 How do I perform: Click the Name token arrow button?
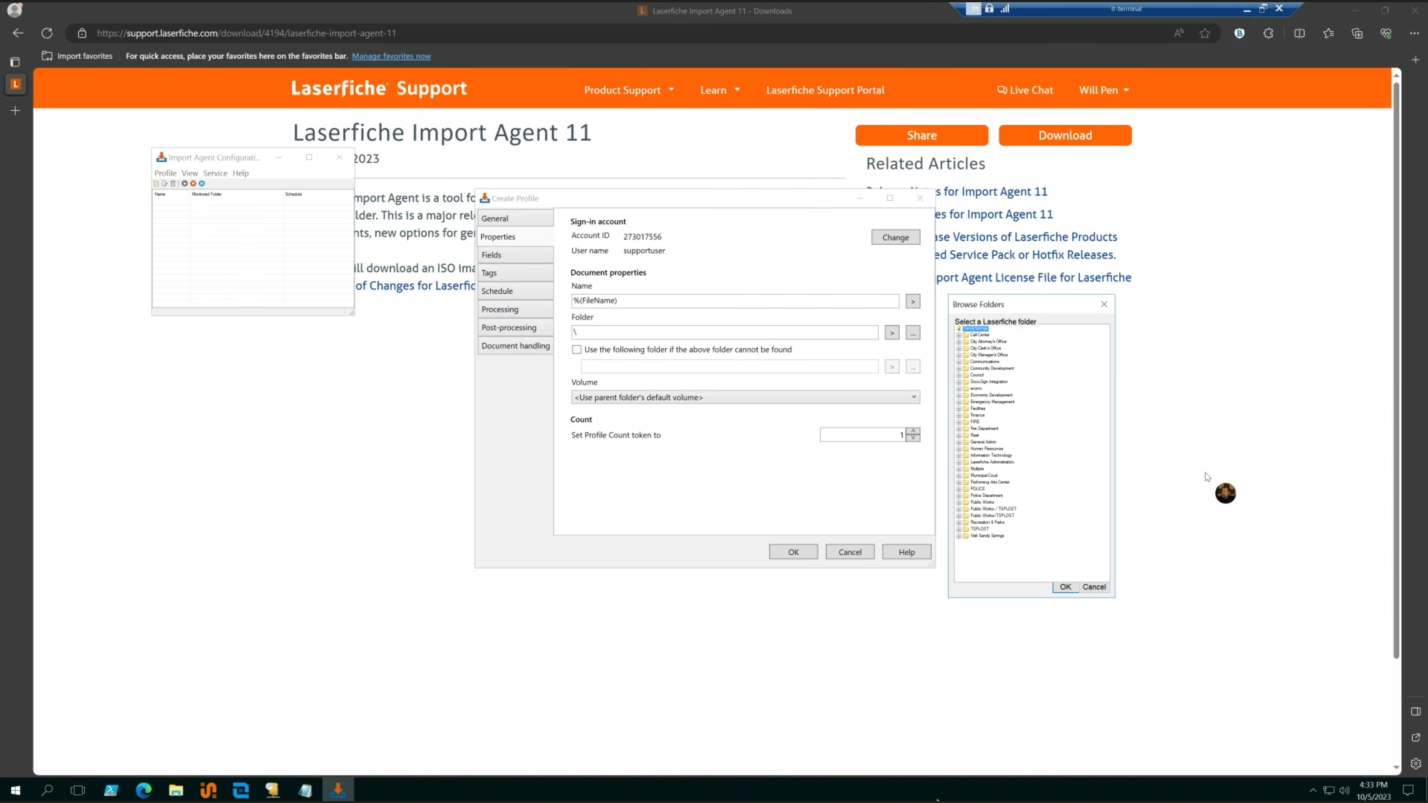(x=912, y=301)
